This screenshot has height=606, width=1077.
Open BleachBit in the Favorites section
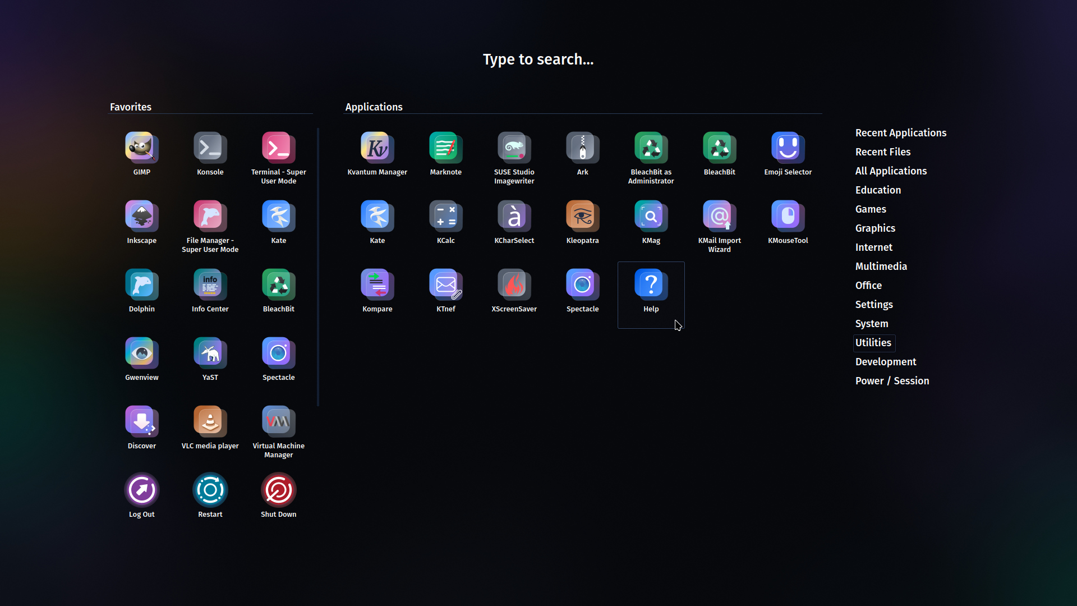click(x=279, y=291)
